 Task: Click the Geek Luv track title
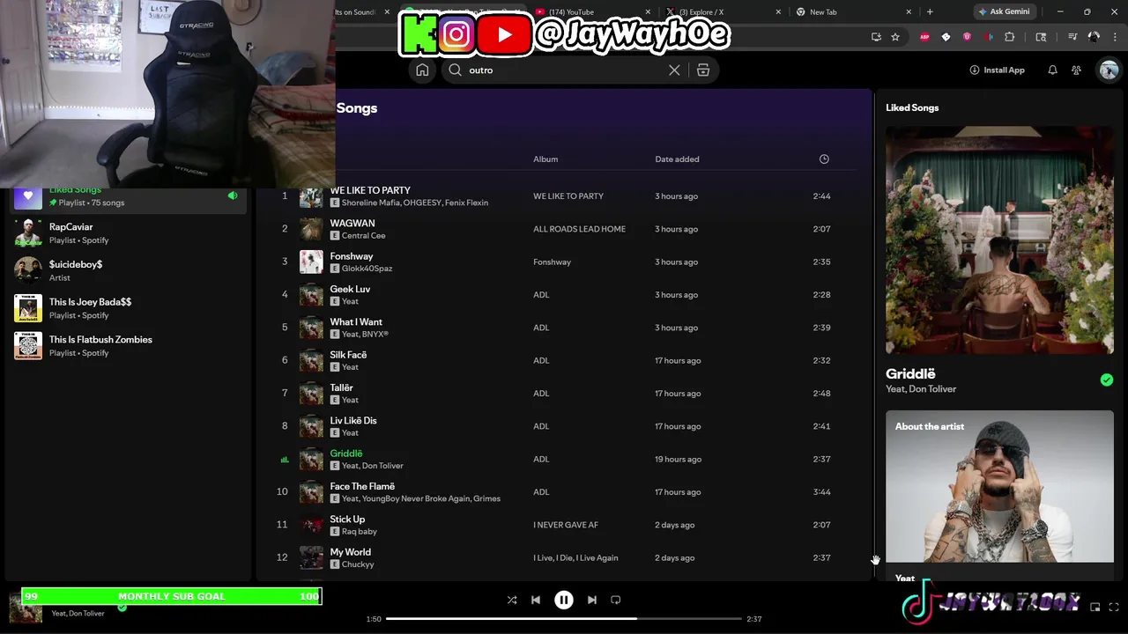coord(350,289)
